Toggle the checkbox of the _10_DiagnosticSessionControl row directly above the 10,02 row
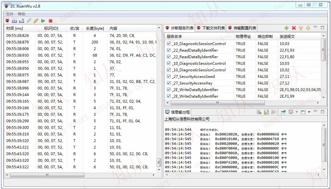Screen dimensions: 331x189 [169, 63]
